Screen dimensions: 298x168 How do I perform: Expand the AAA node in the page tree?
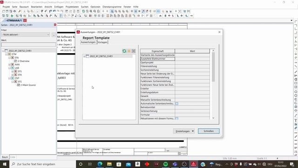[x=9, y=64]
